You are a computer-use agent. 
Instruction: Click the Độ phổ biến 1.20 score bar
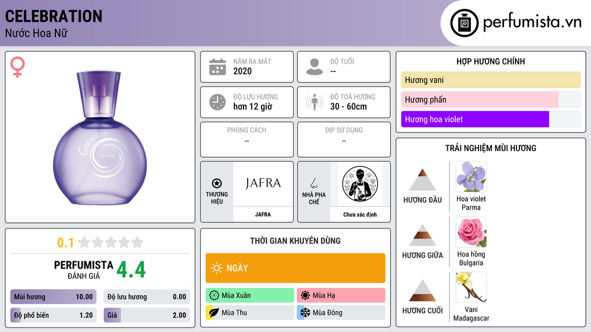[53, 315]
